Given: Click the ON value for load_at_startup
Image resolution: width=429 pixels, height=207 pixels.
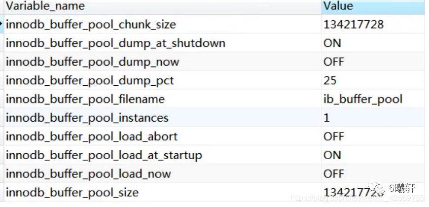Looking at the screenshot, I should 332,155.
